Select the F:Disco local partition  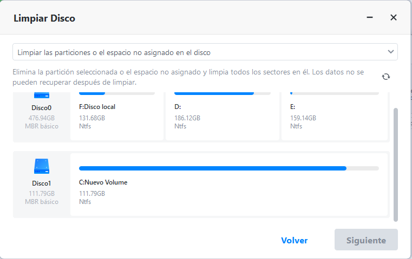[x=117, y=116]
